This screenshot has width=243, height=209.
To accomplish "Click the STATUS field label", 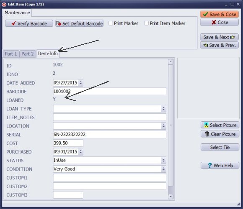I will point(15,161).
